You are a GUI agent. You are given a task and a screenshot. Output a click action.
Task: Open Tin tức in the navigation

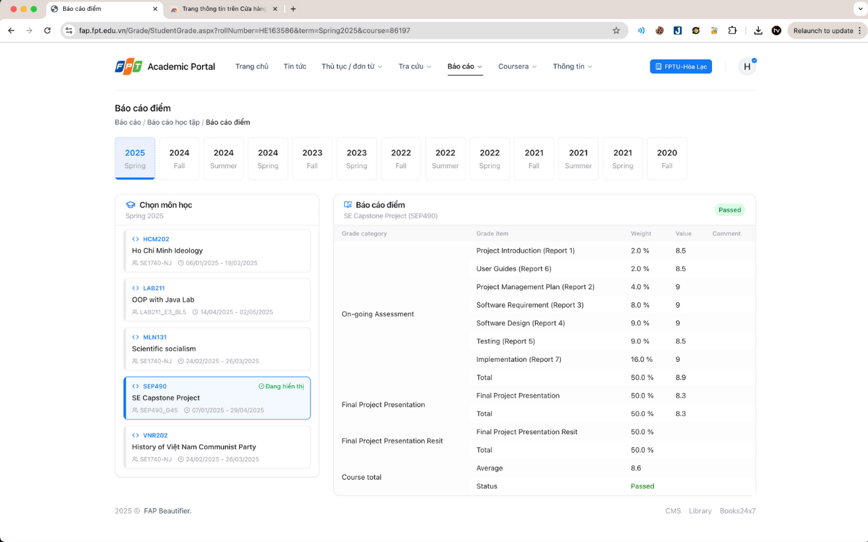click(295, 66)
